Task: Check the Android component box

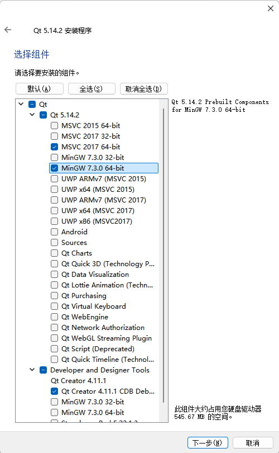Action: [54, 232]
